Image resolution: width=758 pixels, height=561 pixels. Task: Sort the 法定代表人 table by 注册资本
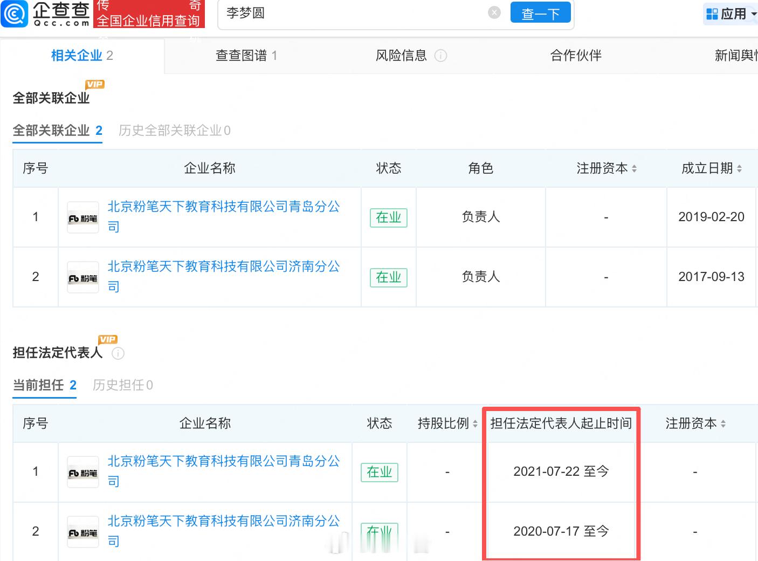coord(723,424)
